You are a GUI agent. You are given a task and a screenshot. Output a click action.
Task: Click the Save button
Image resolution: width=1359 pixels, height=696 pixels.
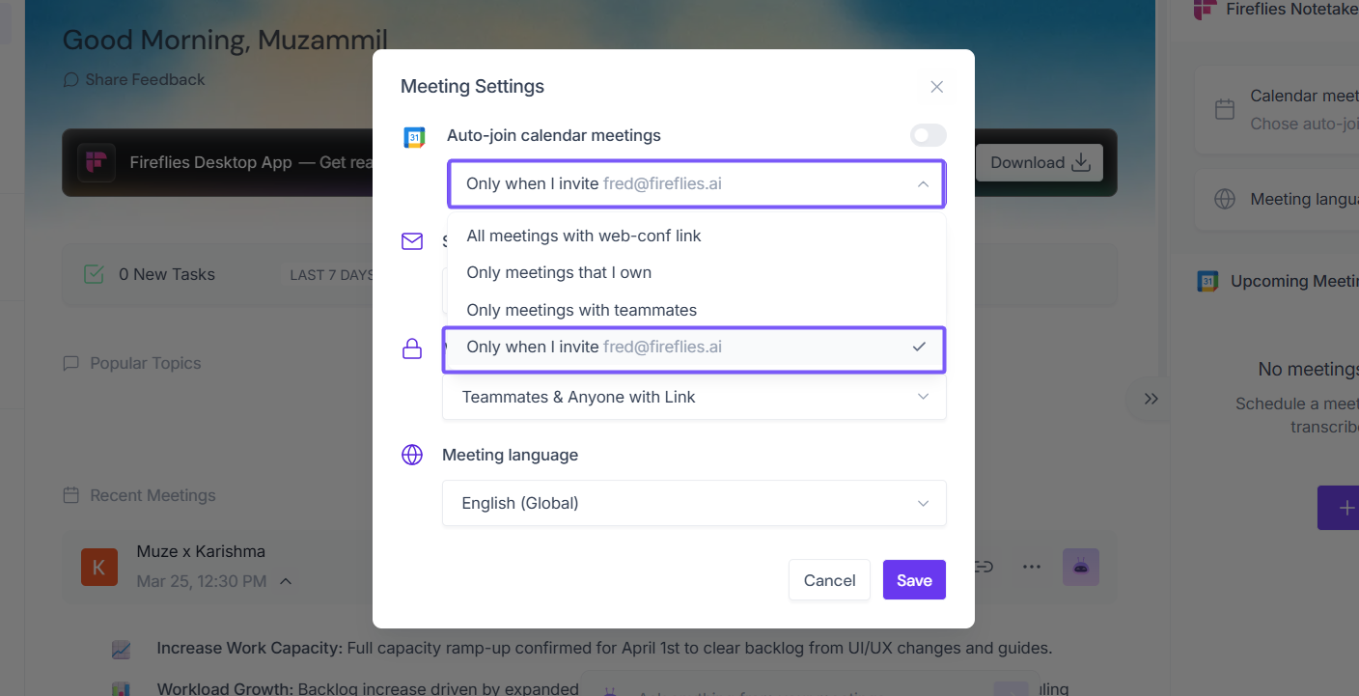coord(914,580)
